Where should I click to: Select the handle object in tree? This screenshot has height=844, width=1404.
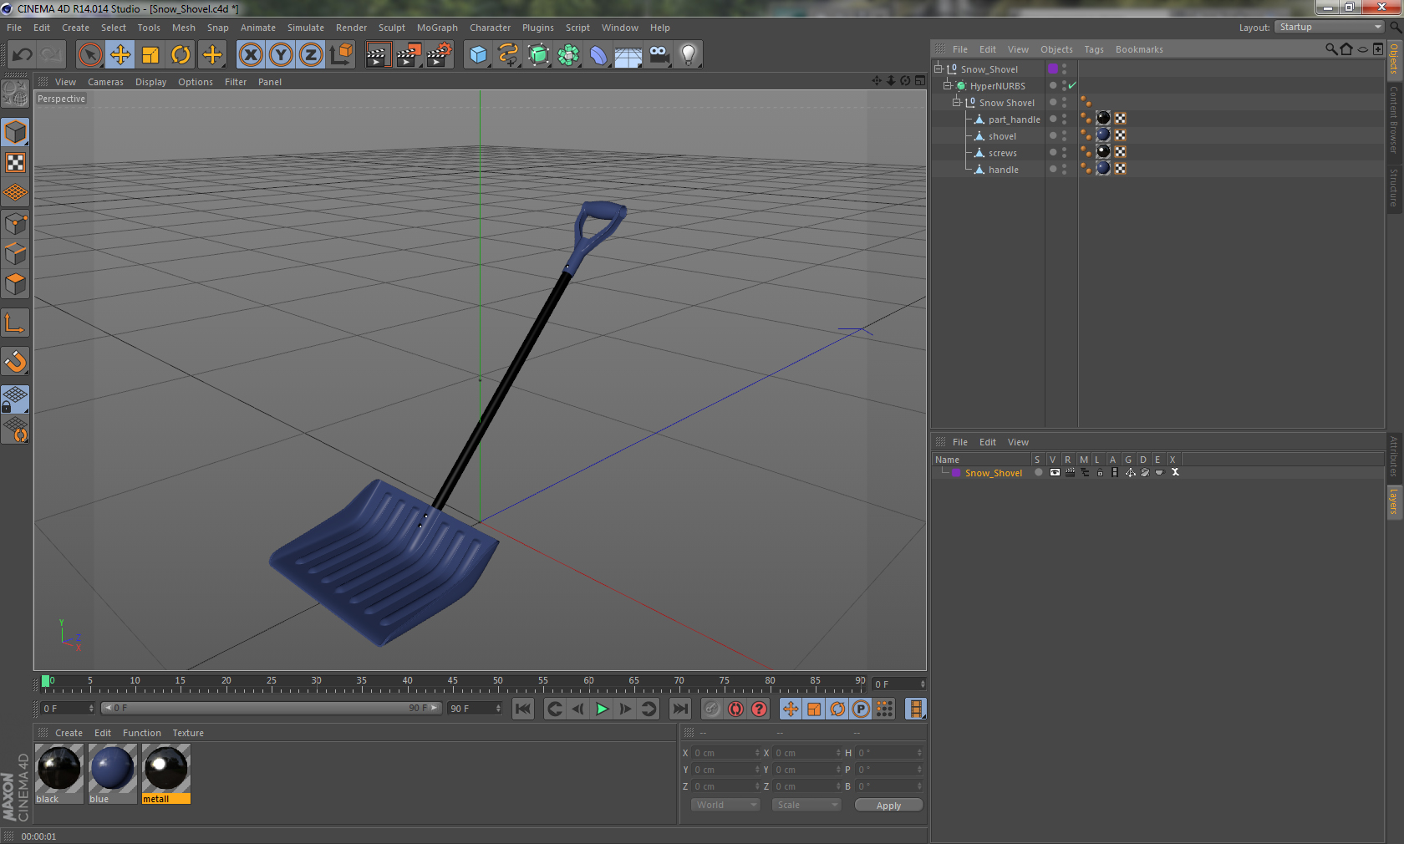[x=1003, y=170]
